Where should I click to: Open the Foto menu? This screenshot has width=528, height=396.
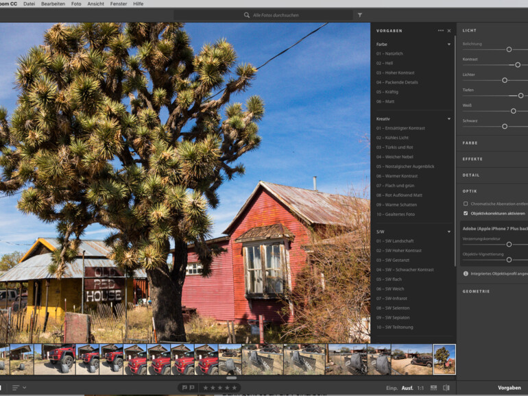click(76, 3)
